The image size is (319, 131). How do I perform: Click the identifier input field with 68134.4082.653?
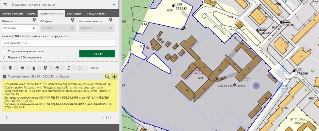tap(59, 43)
